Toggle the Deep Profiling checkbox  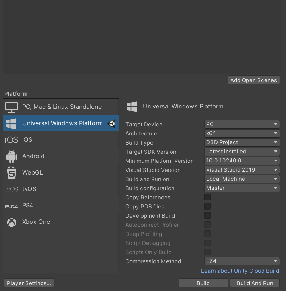(207, 234)
